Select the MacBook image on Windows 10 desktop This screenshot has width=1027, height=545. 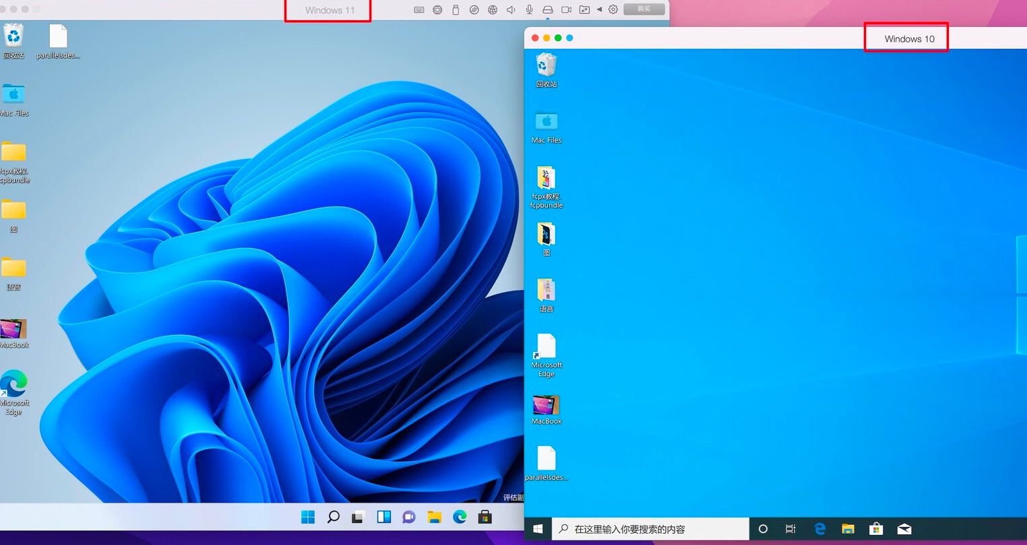coord(547,410)
